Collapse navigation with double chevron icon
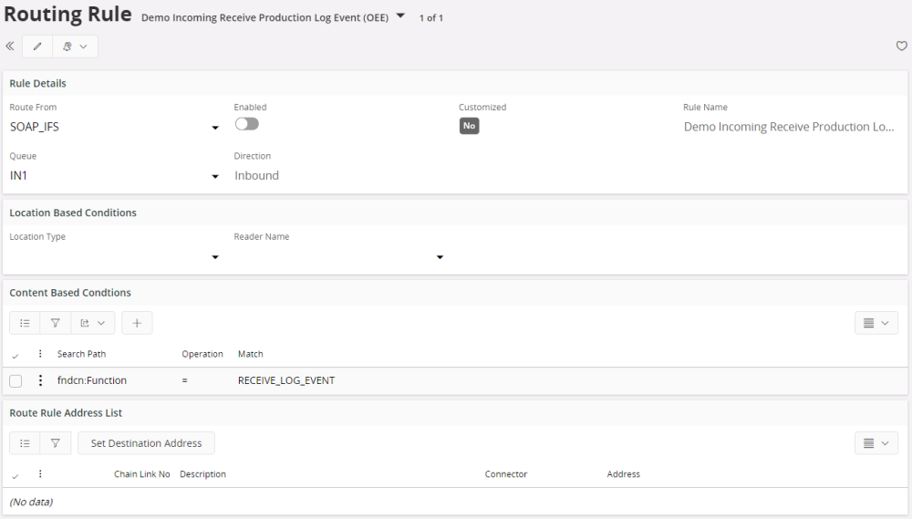 [10, 47]
